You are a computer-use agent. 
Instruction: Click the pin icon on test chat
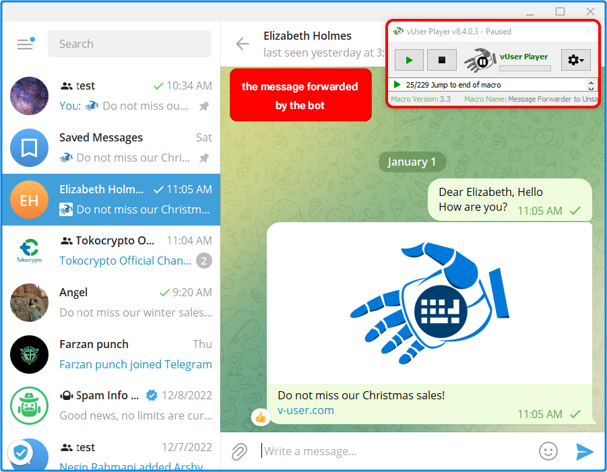click(204, 106)
